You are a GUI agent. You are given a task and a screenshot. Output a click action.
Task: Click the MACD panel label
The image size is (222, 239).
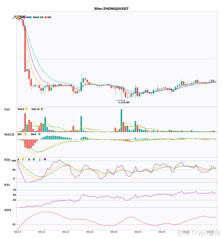coord(9,135)
